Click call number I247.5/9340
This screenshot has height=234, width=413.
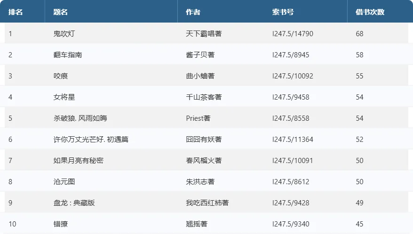pos(291,224)
